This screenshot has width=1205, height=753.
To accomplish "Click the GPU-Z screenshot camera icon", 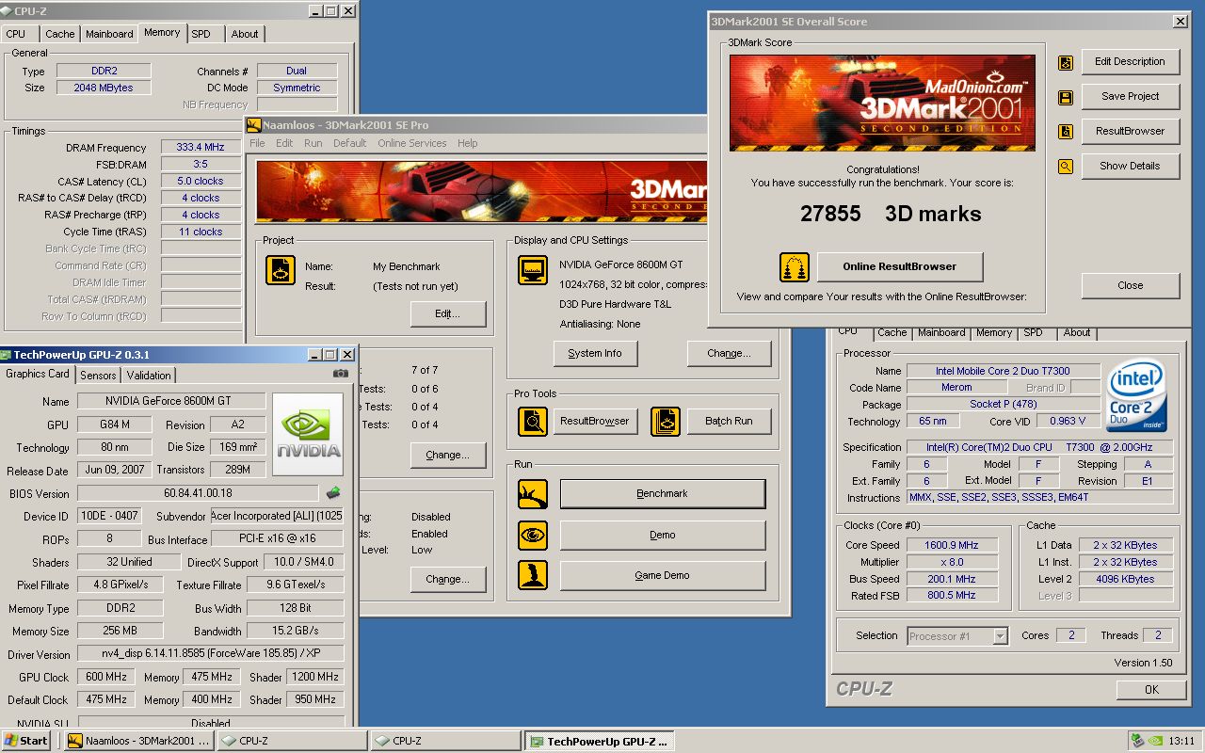I will click(x=341, y=374).
